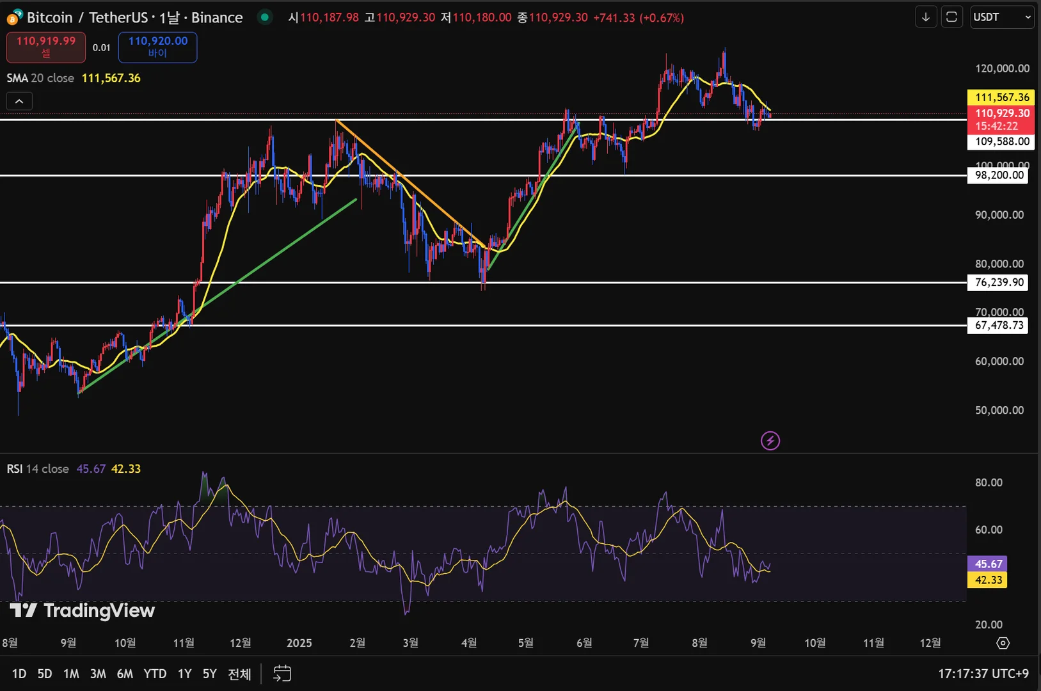Select the 1M time range
The height and width of the screenshot is (691, 1041).
(x=71, y=674)
